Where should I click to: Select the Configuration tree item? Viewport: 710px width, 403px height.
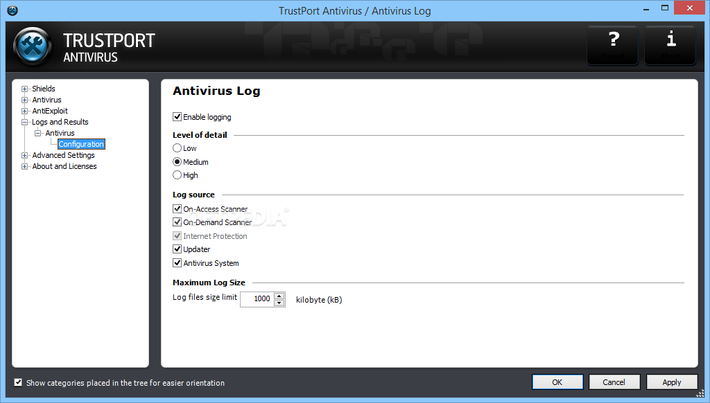click(82, 144)
